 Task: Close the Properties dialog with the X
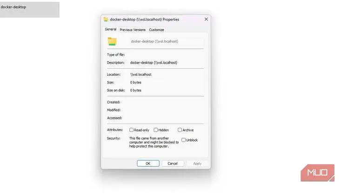tap(206, 20)
